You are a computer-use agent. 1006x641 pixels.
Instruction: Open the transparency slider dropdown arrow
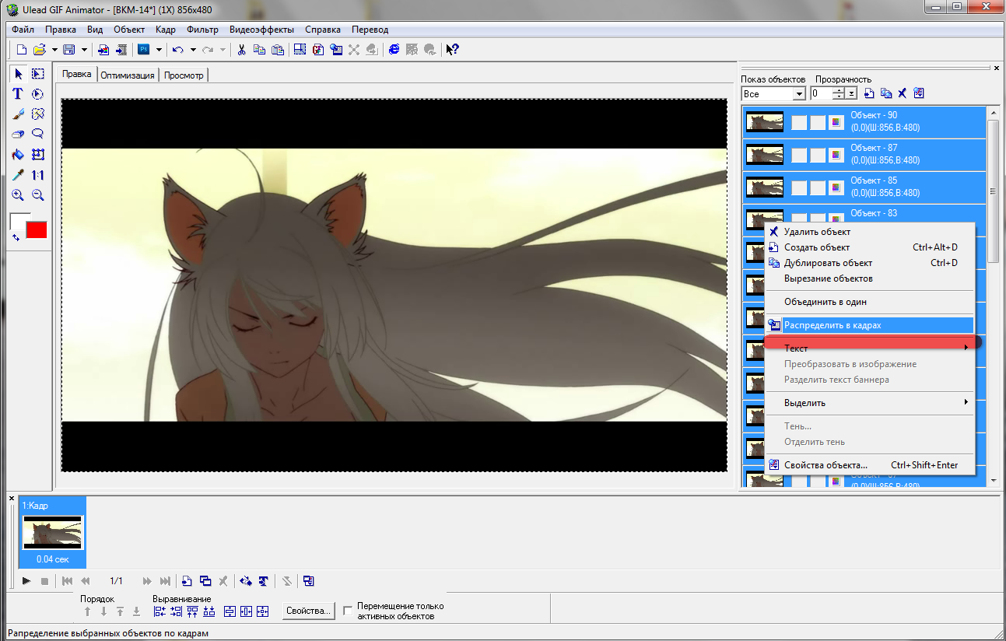tap(852, 93)
